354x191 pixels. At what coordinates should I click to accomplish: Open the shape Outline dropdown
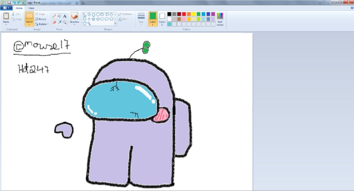[x=126, y=14]
